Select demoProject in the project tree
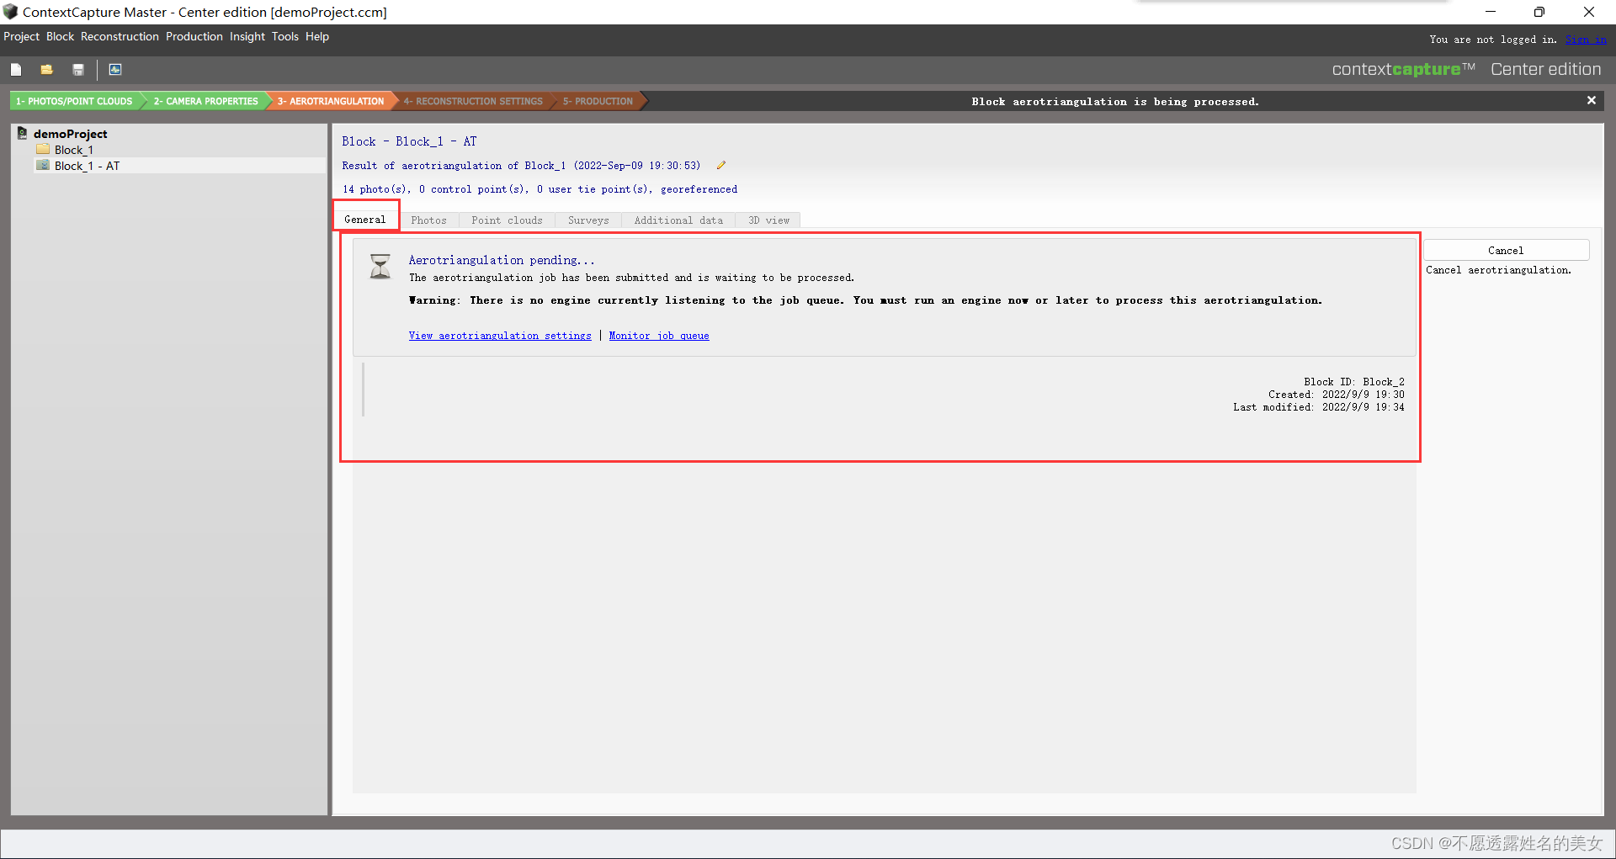 click(x=71, y=134)
